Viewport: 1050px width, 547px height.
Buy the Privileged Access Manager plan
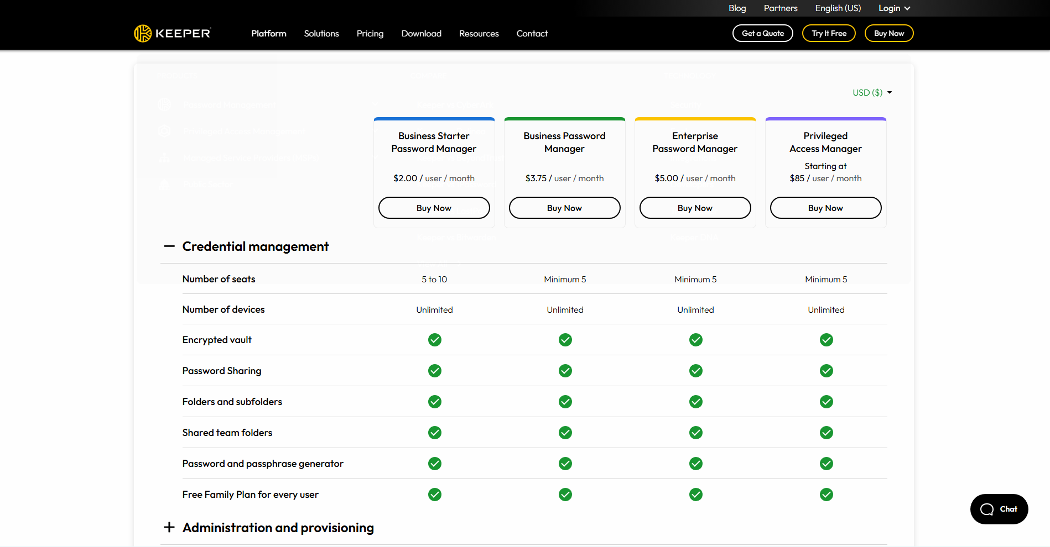(826, 208)
